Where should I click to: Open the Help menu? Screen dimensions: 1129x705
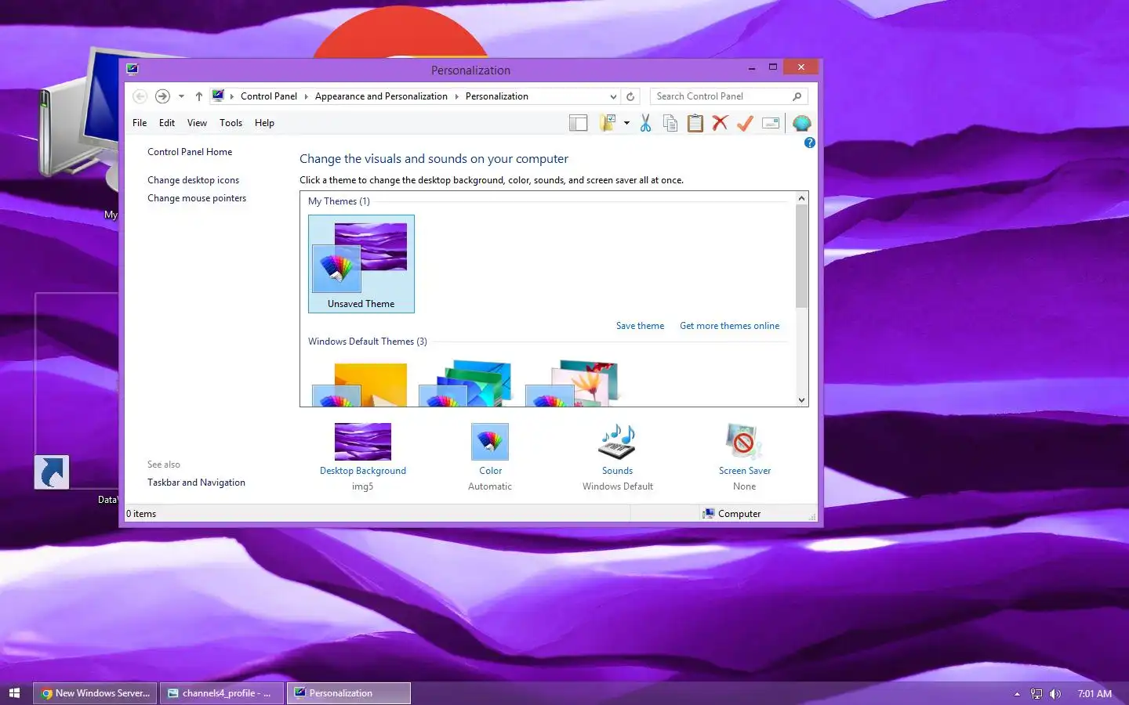[x=264, y=123]
